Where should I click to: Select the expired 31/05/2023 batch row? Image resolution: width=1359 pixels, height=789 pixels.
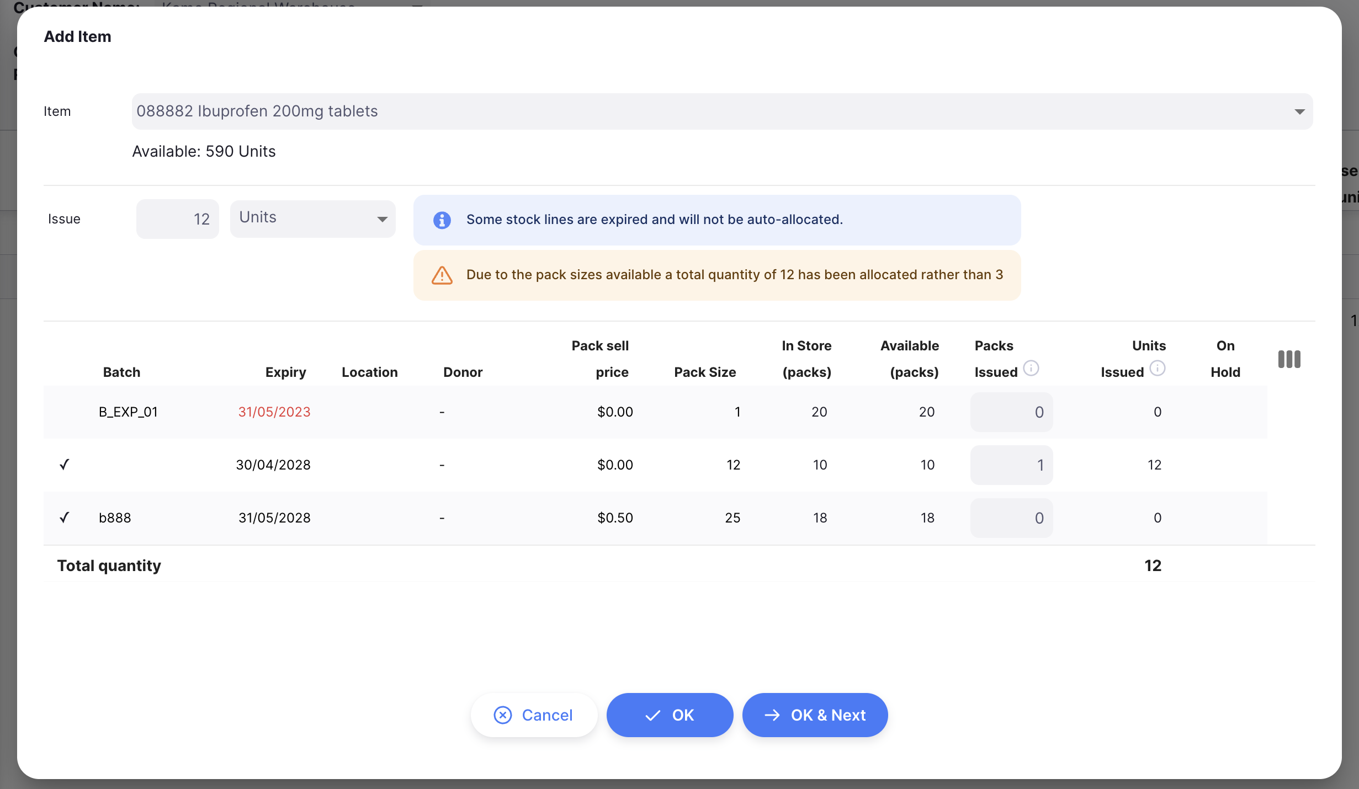tap(655, 412)
